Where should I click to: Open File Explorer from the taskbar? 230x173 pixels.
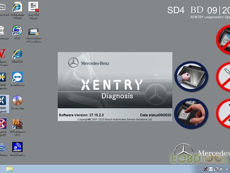pos(10,169)
